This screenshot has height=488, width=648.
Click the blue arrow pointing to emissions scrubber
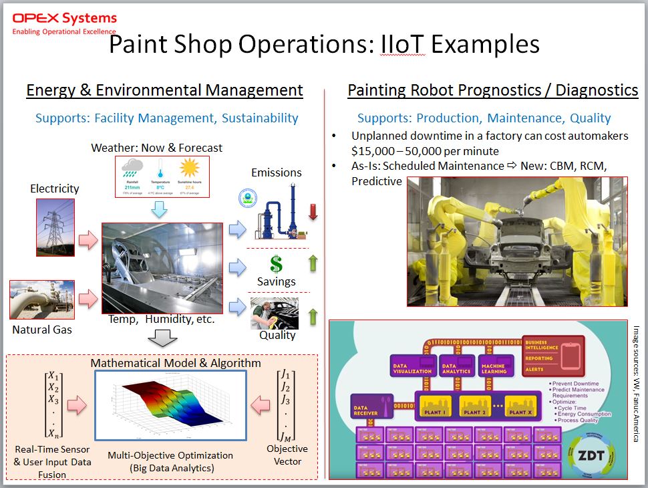point(238,229)
